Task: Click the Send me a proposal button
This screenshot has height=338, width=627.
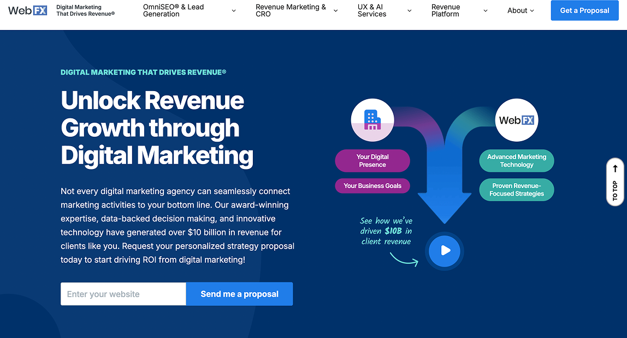Action: 239,293
